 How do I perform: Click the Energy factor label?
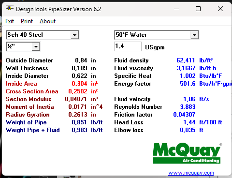pyautogui.click(x=132, y=84)
